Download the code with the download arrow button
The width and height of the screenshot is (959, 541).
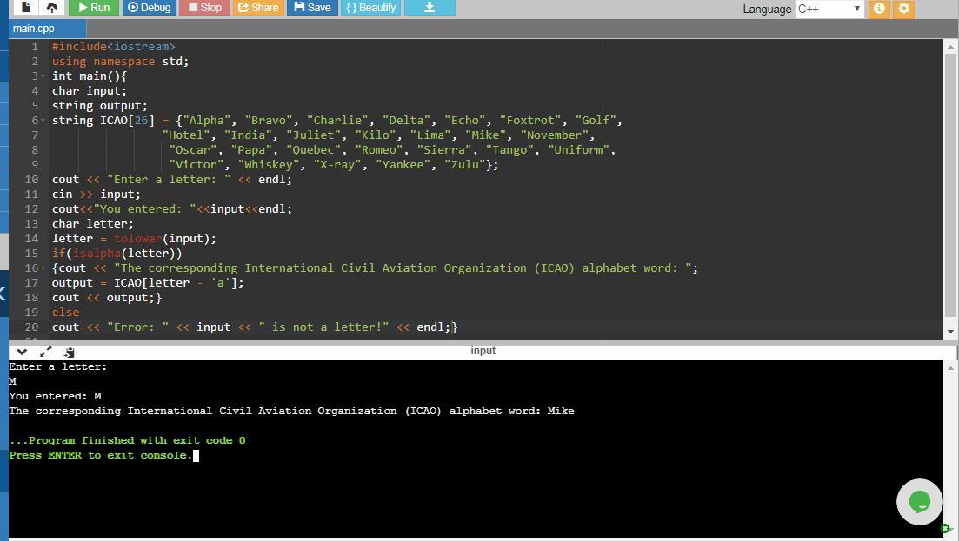point(430,7)
